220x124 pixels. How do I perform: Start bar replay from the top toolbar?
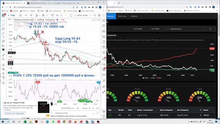coord(57,15)
